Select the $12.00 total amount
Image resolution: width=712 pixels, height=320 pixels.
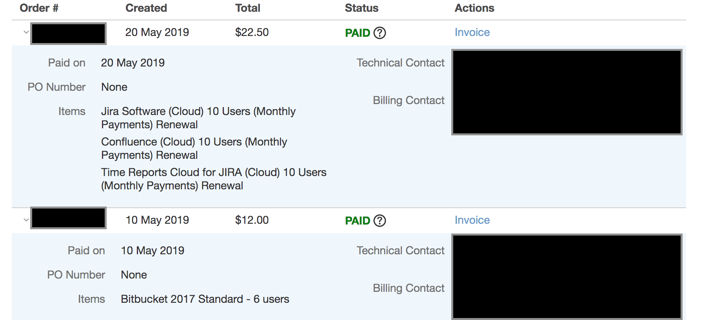pyautogui.click(x=252, y=220)
